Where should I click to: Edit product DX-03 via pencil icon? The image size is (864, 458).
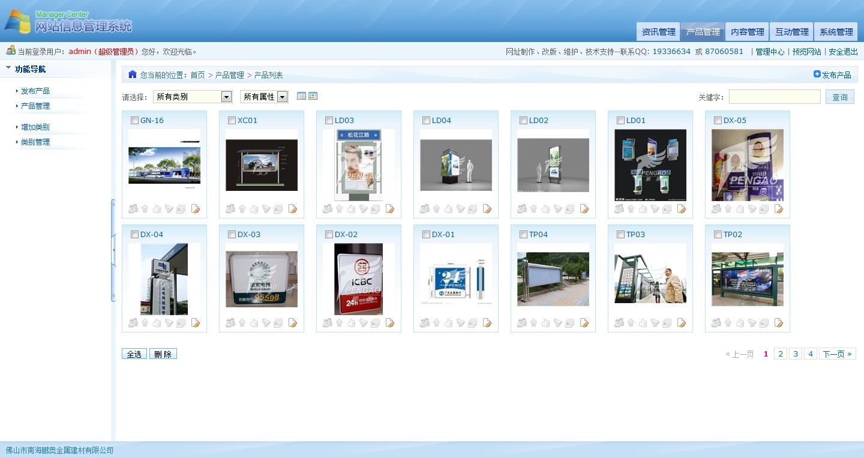[x=293, y=323]
